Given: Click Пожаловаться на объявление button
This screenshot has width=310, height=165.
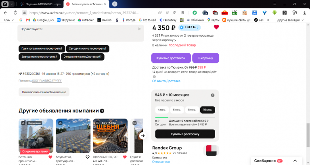Looking at the screenshot, I should click(x=44, y=92).
